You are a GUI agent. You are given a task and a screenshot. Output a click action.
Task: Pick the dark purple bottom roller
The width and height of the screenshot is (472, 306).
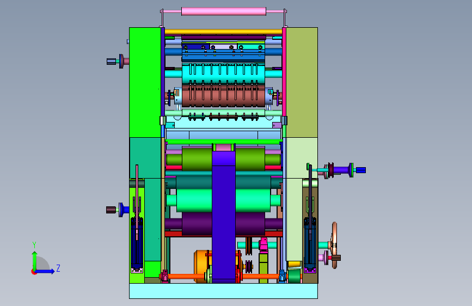click(197, 224)
